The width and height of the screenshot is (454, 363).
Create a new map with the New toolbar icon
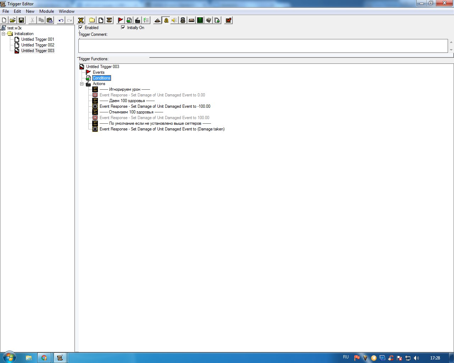pos(4,20)
